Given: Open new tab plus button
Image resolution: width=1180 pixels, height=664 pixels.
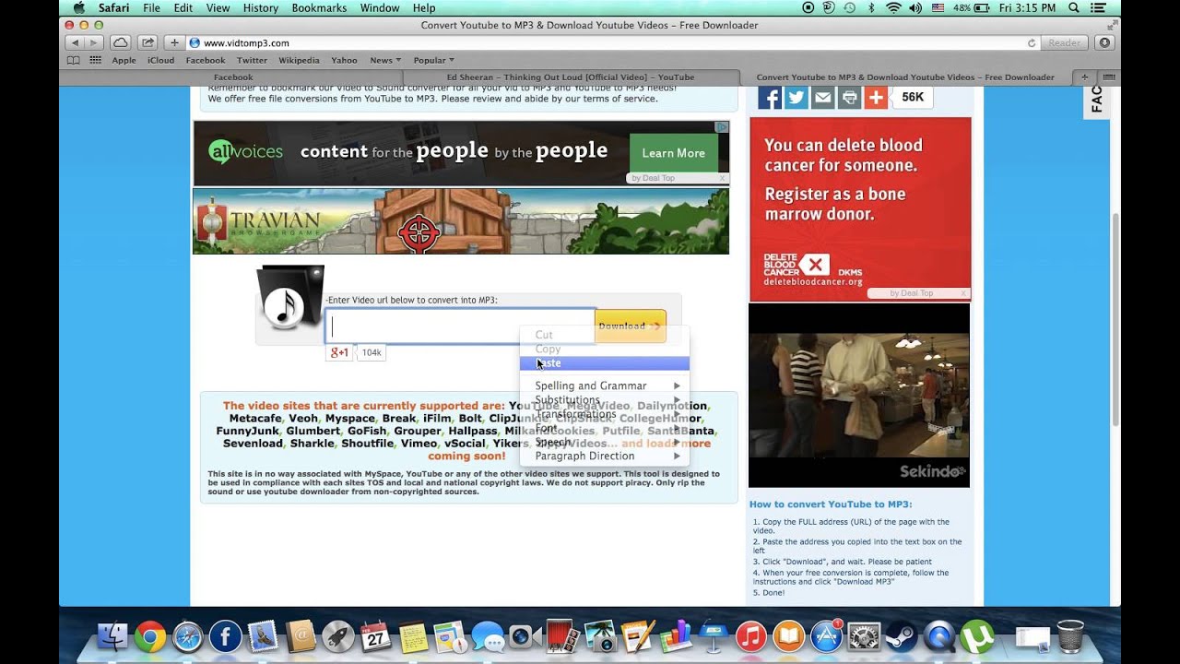Looking at the screenshot, I should pos(1085,77).
